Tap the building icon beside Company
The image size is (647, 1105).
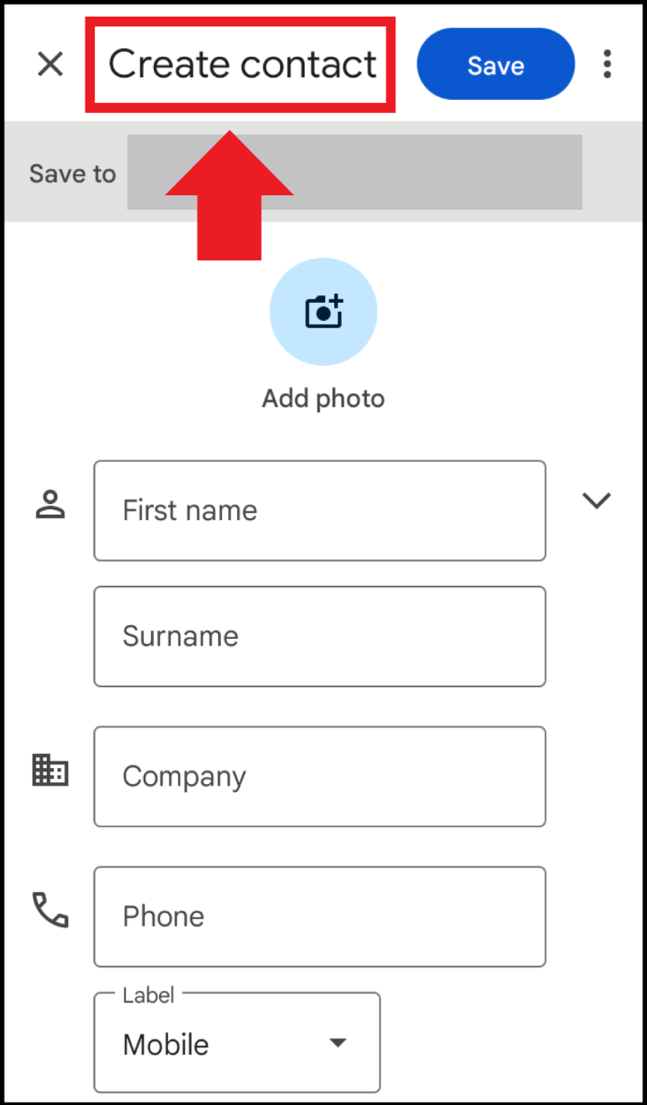pyautogui.click(x=51, y=770)
